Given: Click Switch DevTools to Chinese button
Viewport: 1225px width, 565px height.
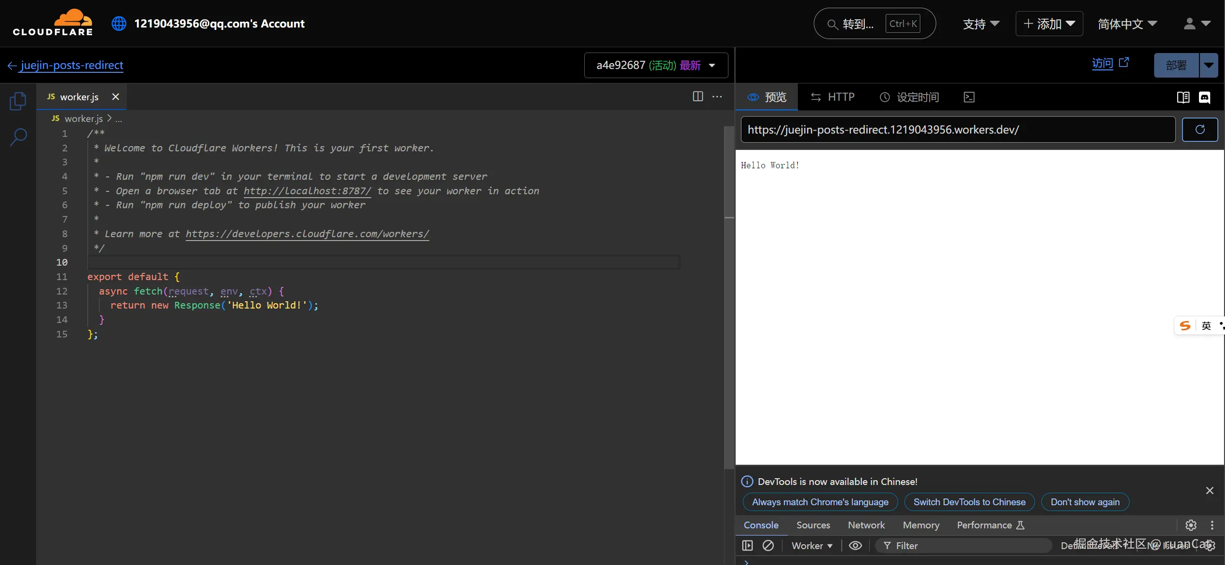Looking at the screenshot, I should click(969, 502).
